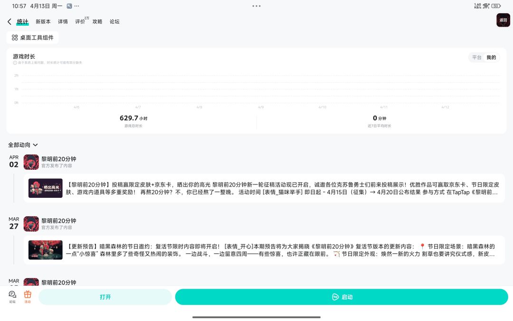Tap the 活动 gift icon
Image resolution: width=513 pixels, height=321 pixels.
(x=28, y=297)
